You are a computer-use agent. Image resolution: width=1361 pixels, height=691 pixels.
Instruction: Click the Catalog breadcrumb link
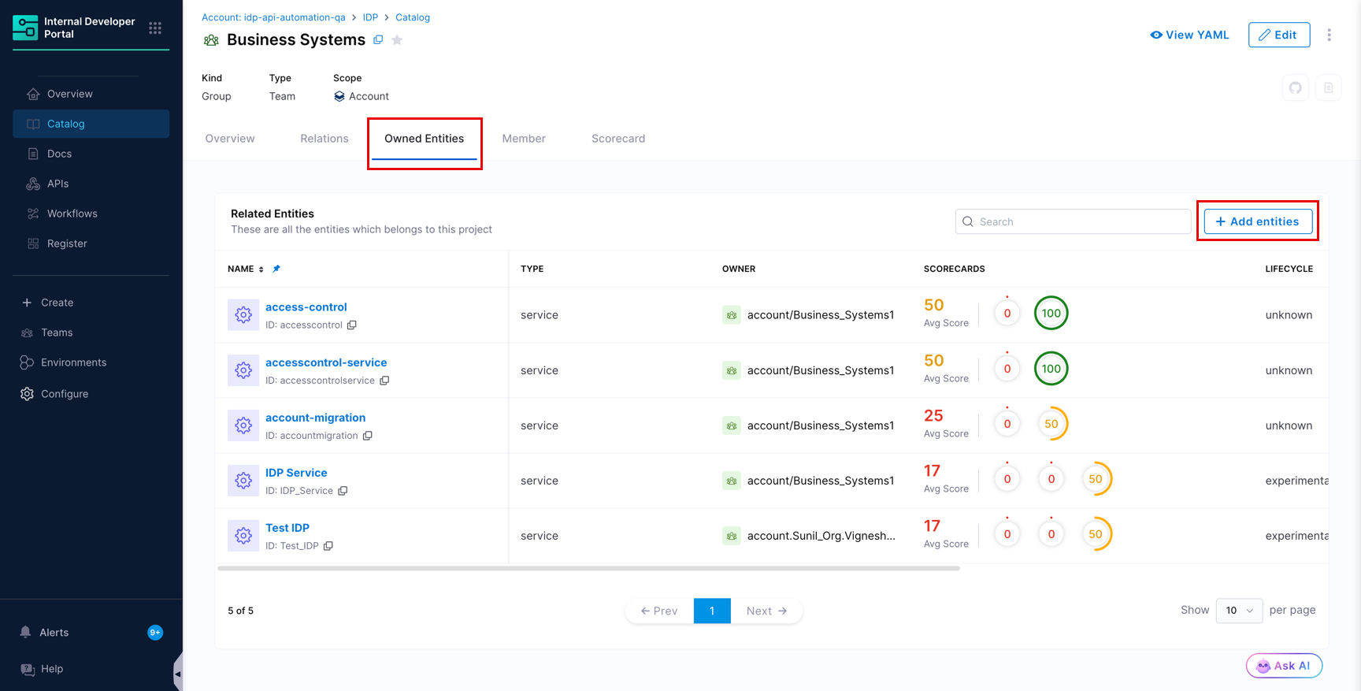click(413, 17)
